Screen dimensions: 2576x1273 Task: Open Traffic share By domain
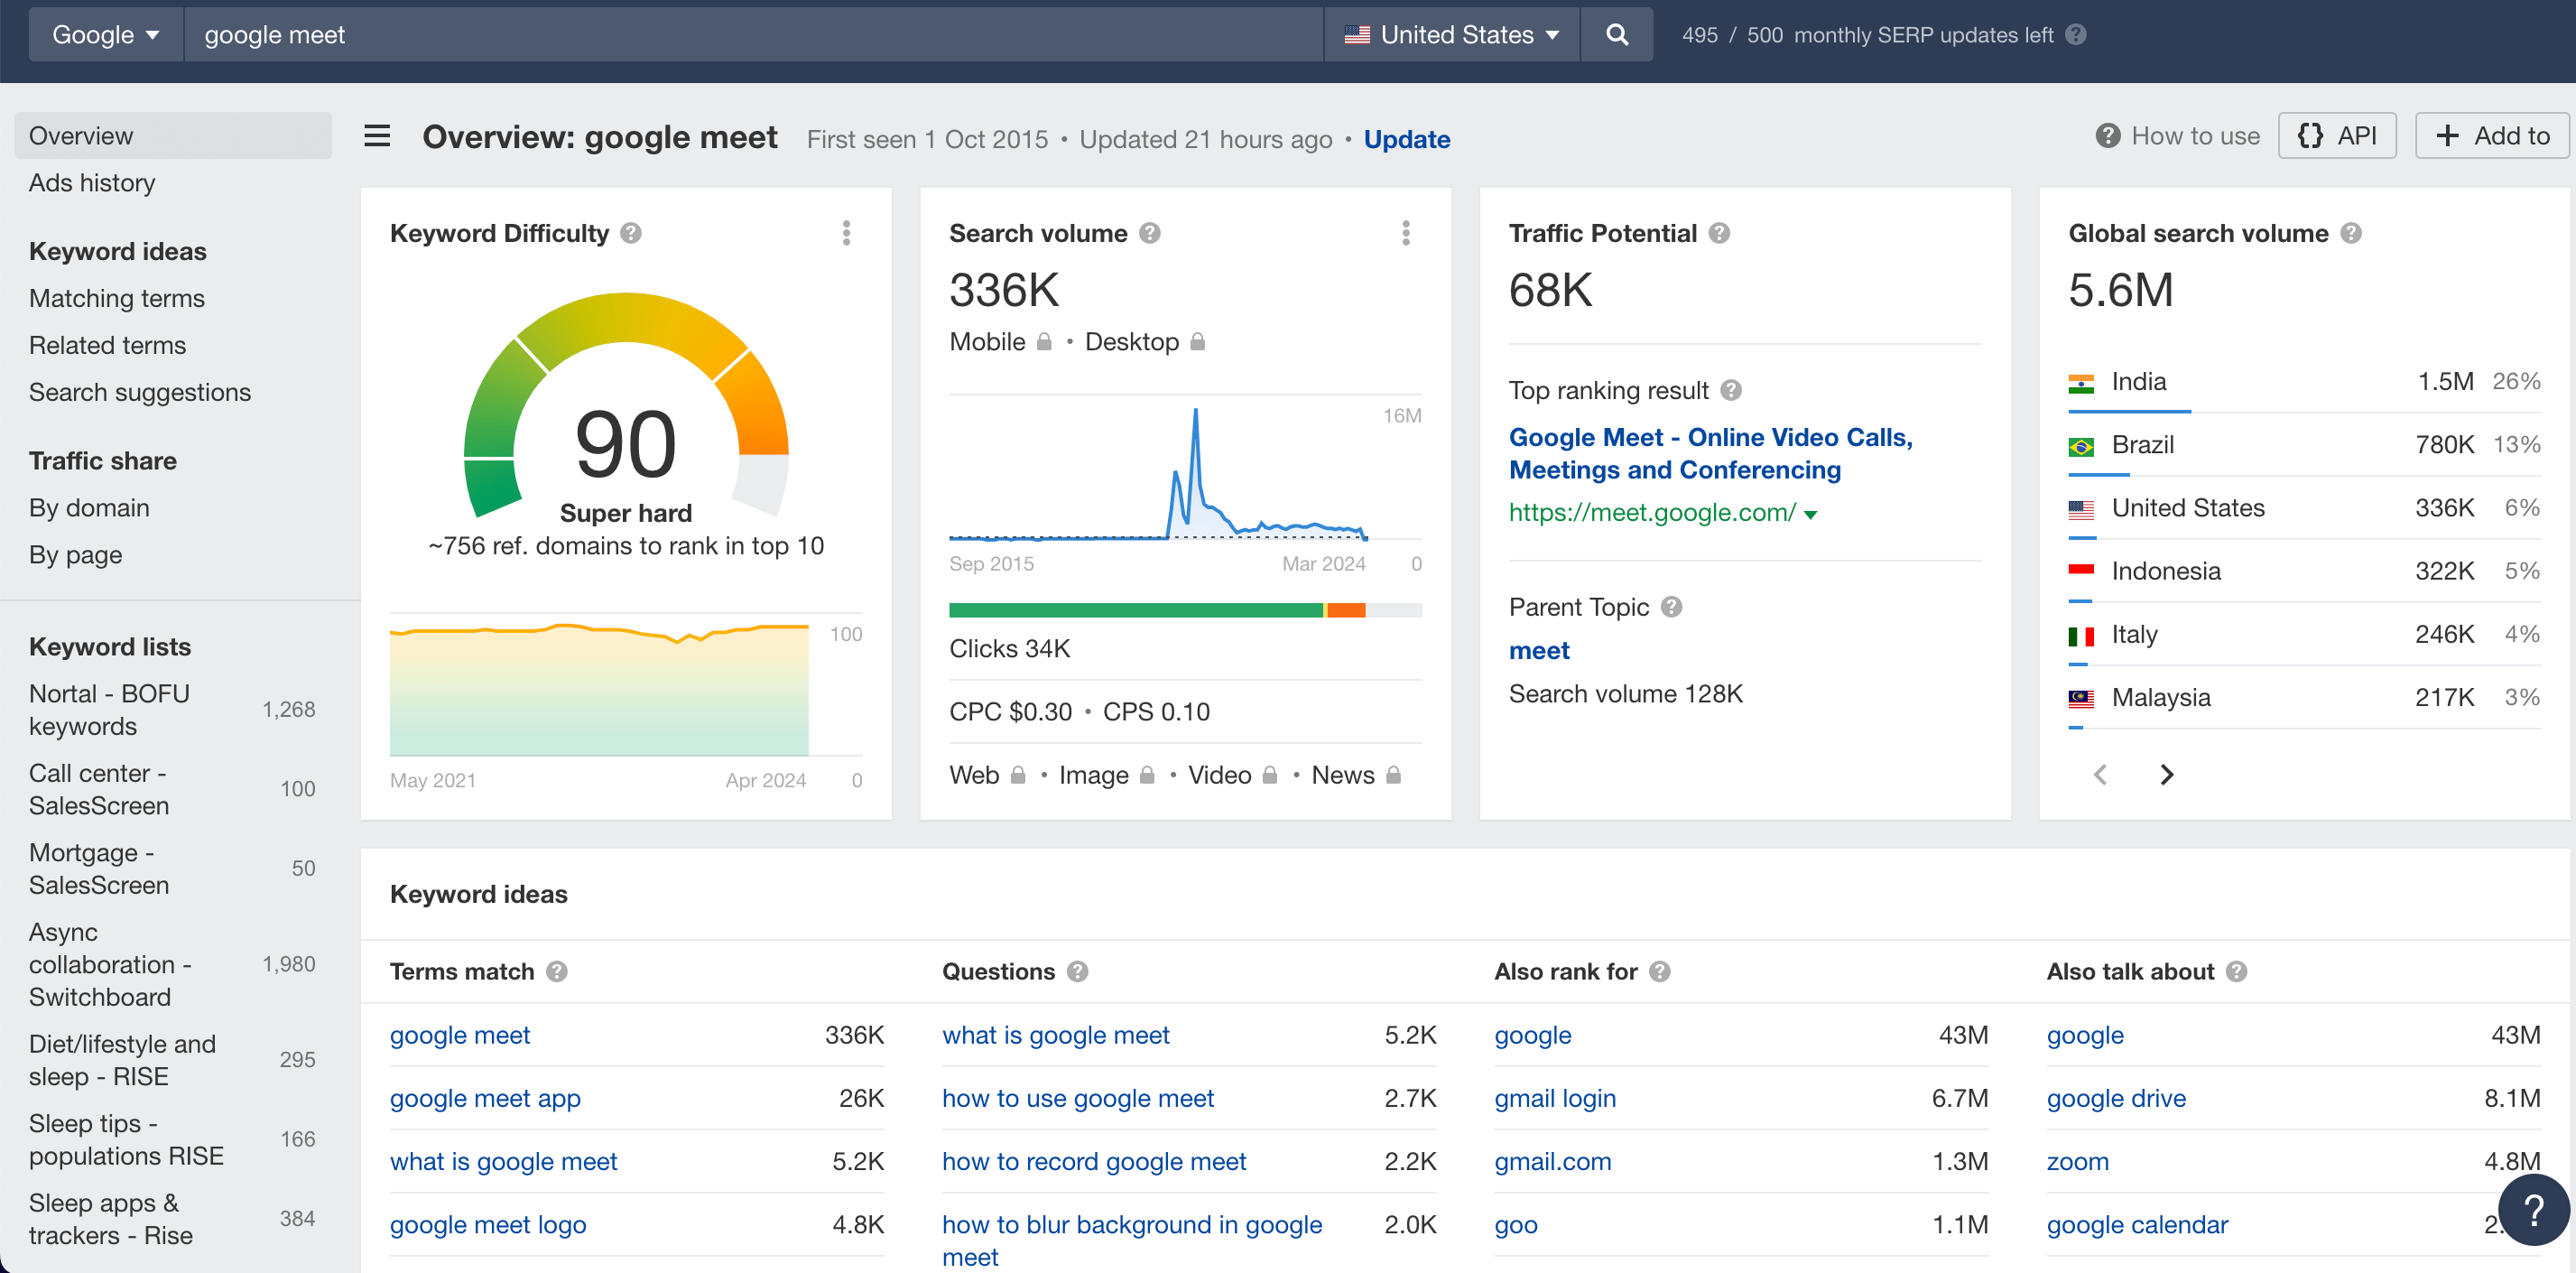coord(89,508)
